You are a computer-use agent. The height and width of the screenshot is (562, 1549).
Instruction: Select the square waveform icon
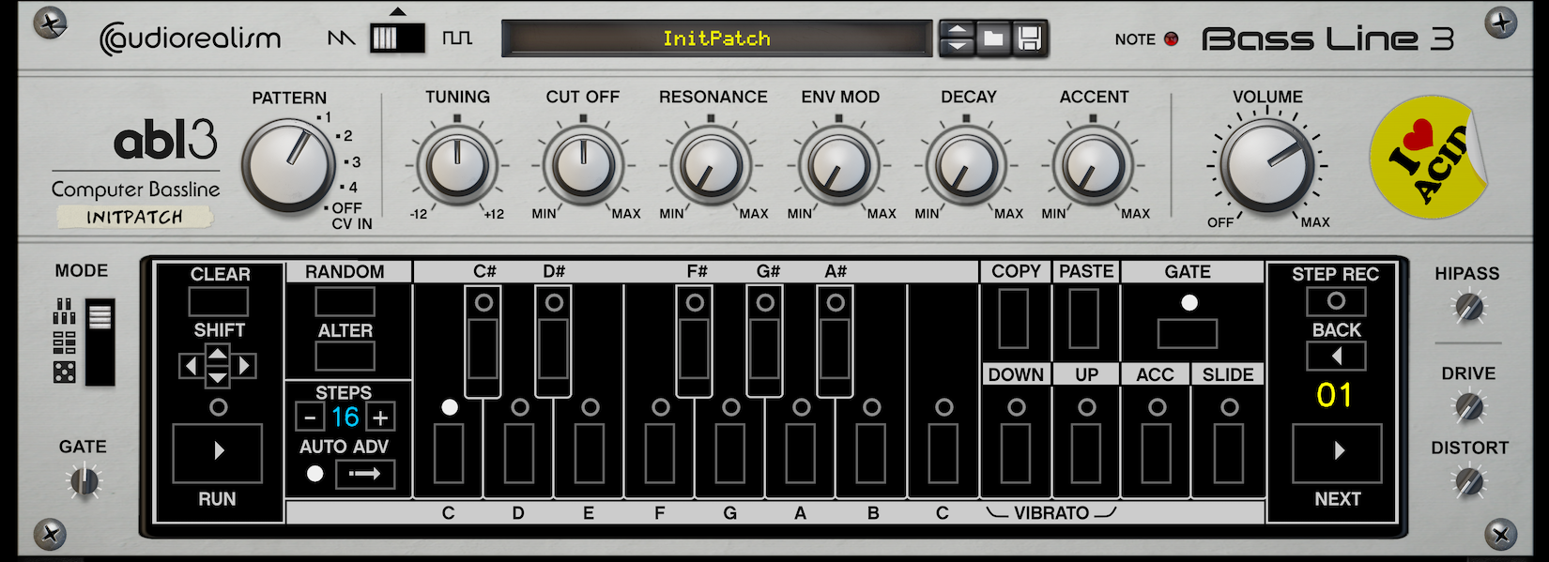[x=457, y=38]
